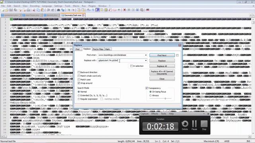The width and height of the screenshot is (255, 143).
Task: Click the Save toolbar icon
Action: (x=11, y=10)
